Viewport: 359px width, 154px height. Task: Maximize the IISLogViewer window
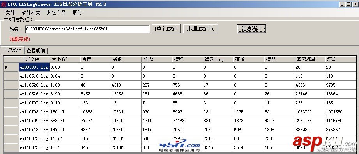pyautogui.click(x=348, y=4)
